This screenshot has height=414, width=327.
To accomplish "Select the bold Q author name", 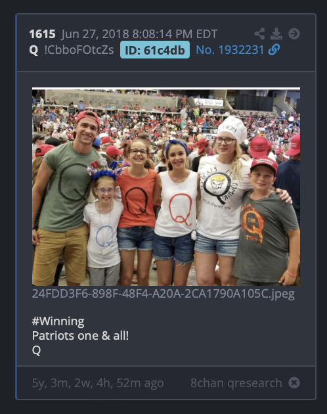I will [x=33, y=50].
